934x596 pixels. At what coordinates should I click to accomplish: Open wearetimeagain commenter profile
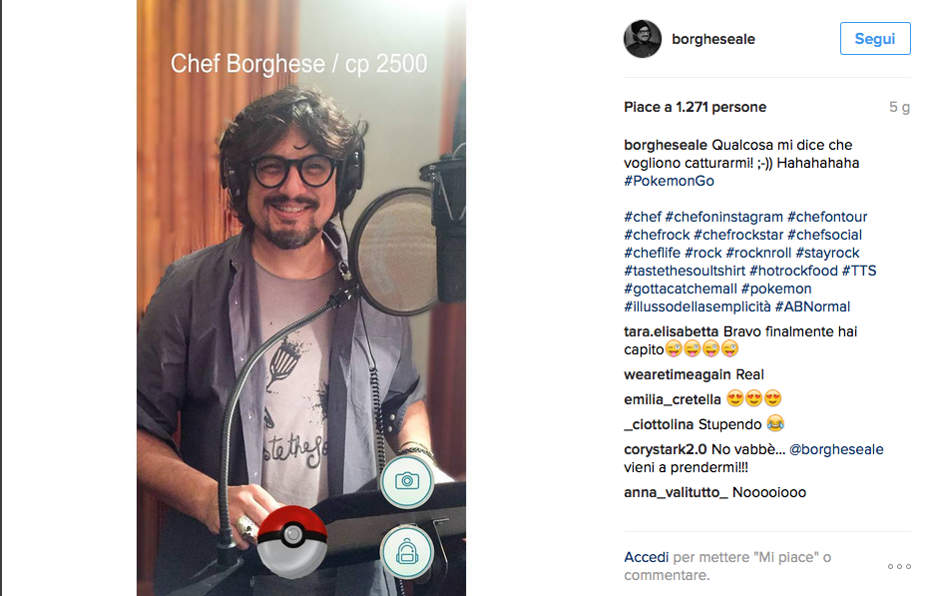(x=678, y=375)
